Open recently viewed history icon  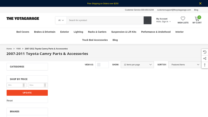pyautogui.click(x=205, y=52)
